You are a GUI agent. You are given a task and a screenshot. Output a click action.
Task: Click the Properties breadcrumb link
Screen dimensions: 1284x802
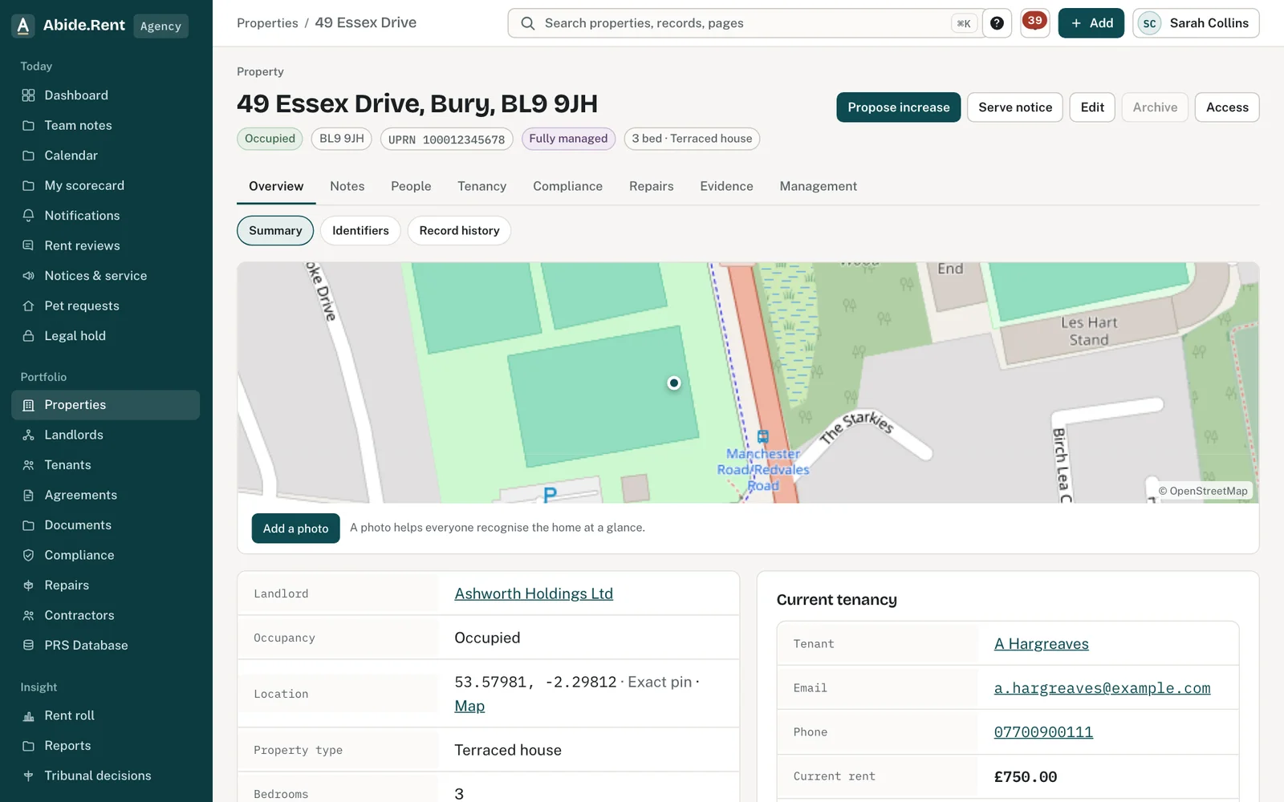click(x=267, y=23)
